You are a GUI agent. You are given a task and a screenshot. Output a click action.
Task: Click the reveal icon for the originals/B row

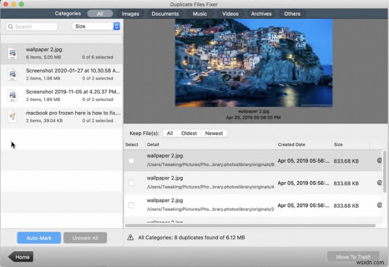tap(379, 161)
